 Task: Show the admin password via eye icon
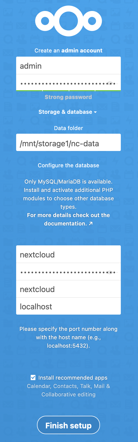click(110, 84)
